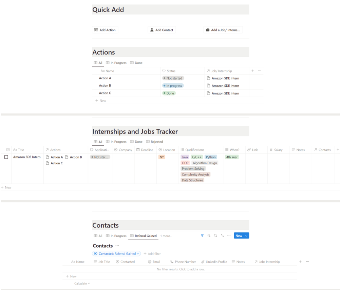The width and height of the screenshot is (341, 290).
Task: Click the Python qualification tag
Action: (211, 157)
